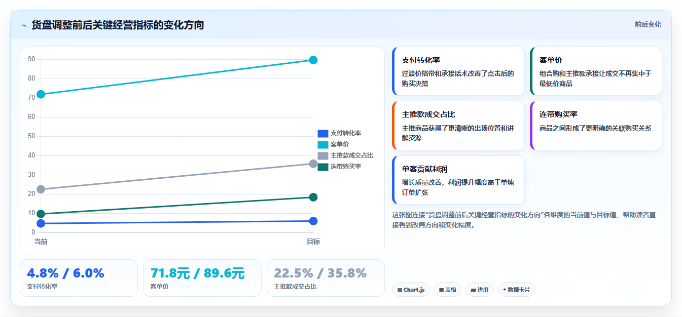
Task: Click the 过渡价格带和承接话术 description text
Action: pyautogui.click(x=458, y=78)
